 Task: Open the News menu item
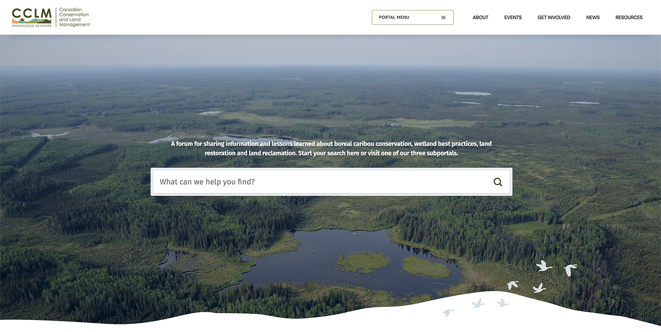coord(593,18)
